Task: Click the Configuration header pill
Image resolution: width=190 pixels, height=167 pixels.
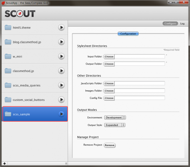Action: (128, 34)
